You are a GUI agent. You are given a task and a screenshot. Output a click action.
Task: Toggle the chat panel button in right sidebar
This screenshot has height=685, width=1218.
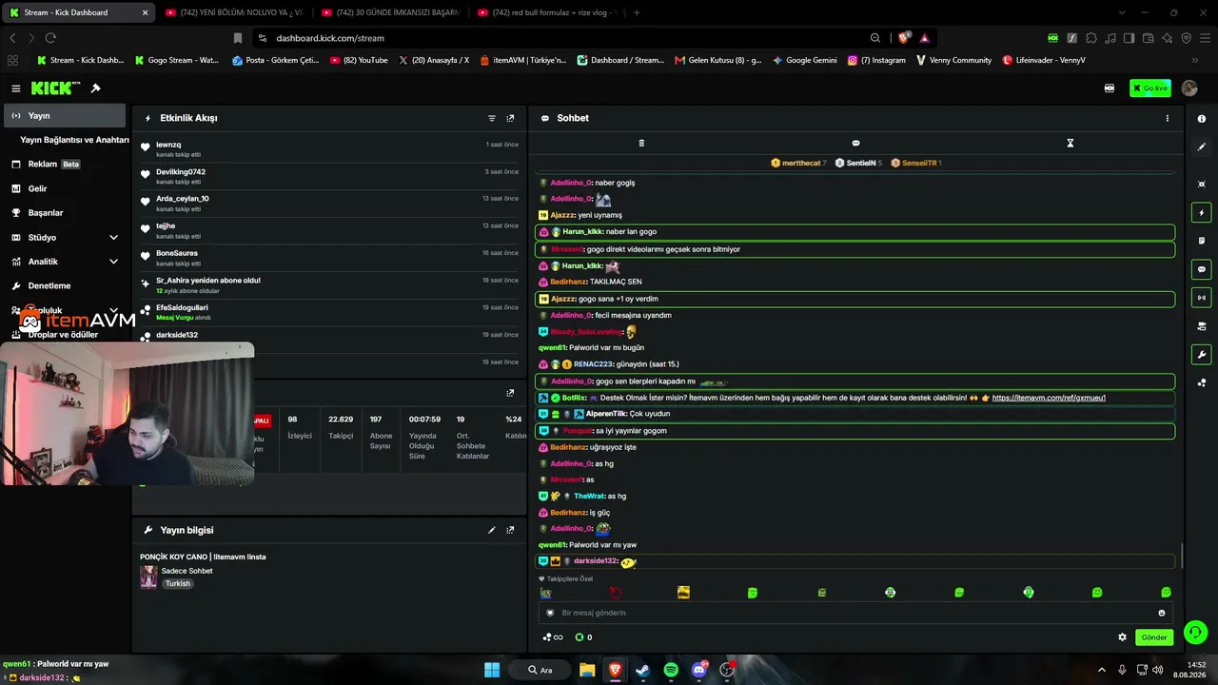tap(1202, 269)
